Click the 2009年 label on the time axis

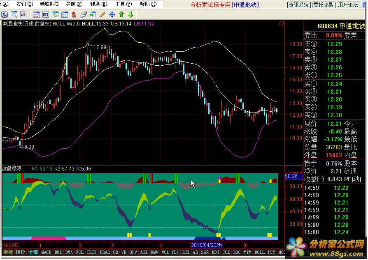pyautogui.click(x=11, y=245)
